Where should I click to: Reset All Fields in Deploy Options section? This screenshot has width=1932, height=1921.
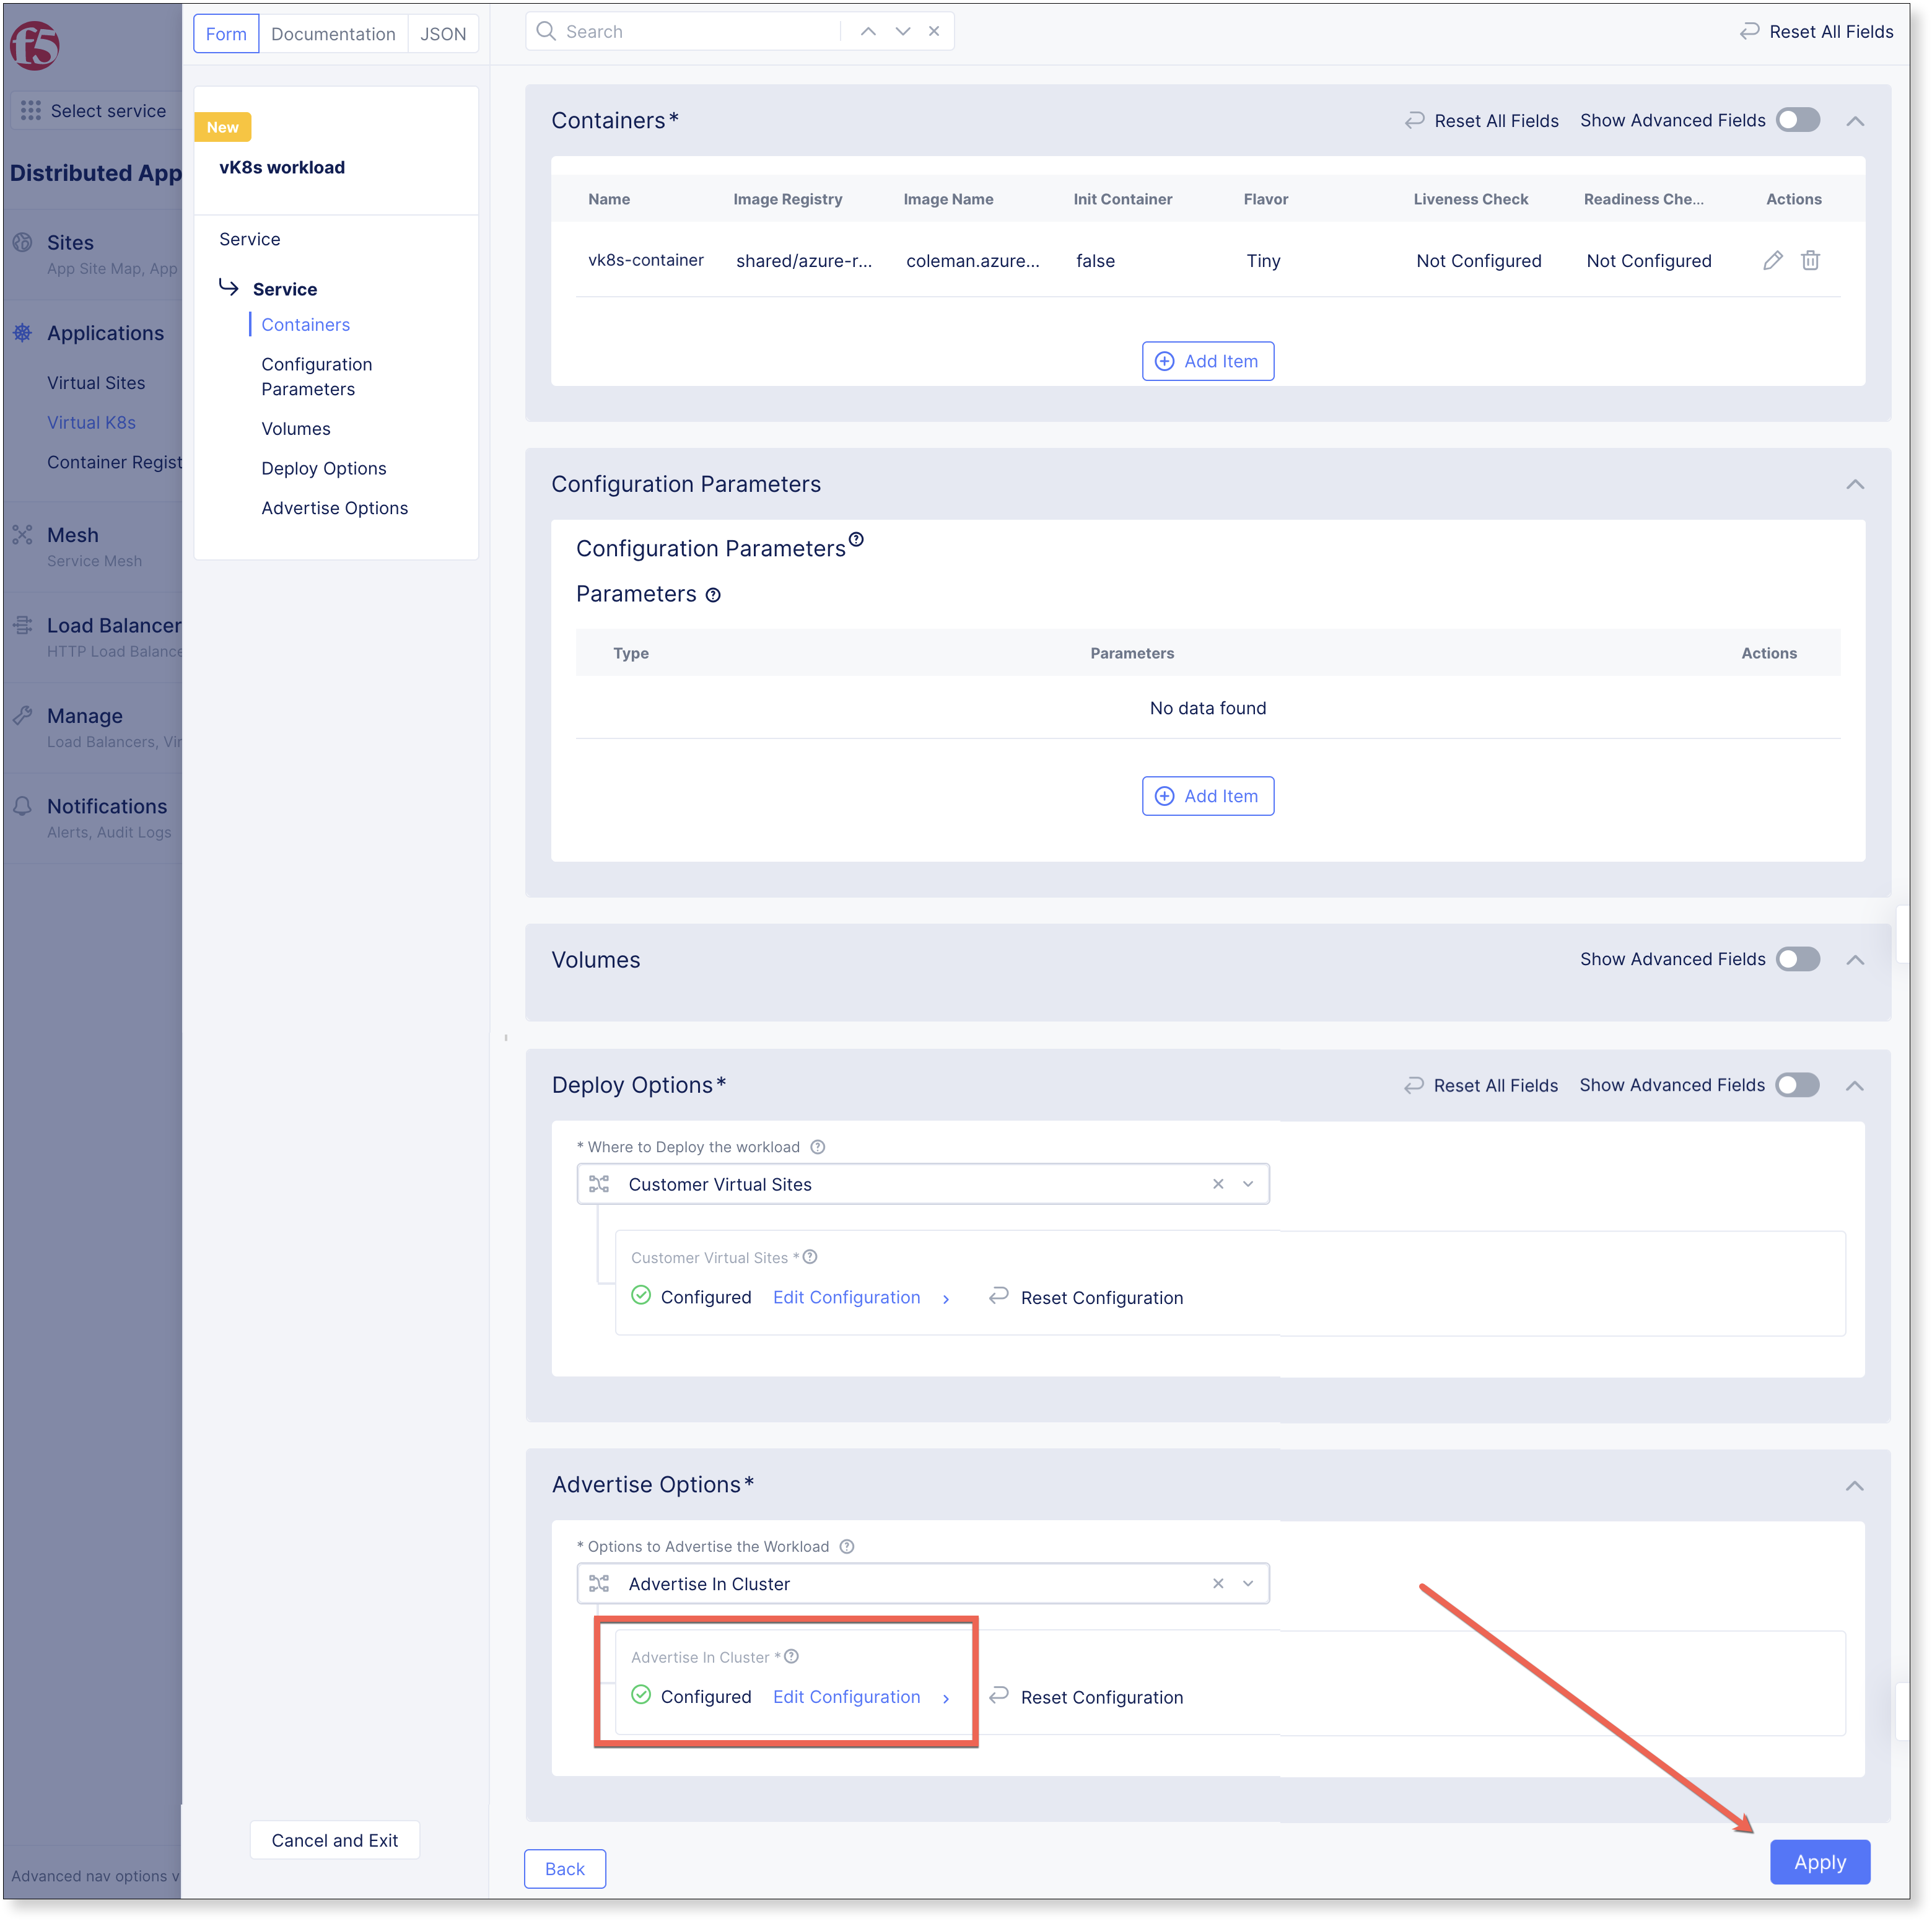coord(1481,1085)
